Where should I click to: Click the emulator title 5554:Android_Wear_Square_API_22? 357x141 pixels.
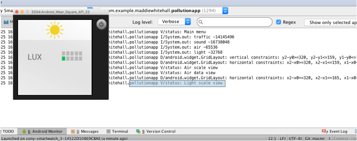61,12
